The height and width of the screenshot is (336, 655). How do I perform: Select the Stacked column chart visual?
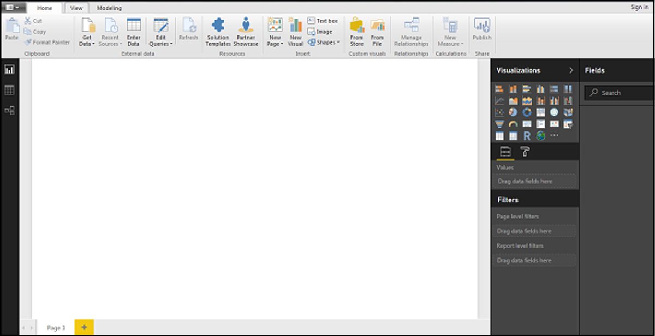click(513, 89)
